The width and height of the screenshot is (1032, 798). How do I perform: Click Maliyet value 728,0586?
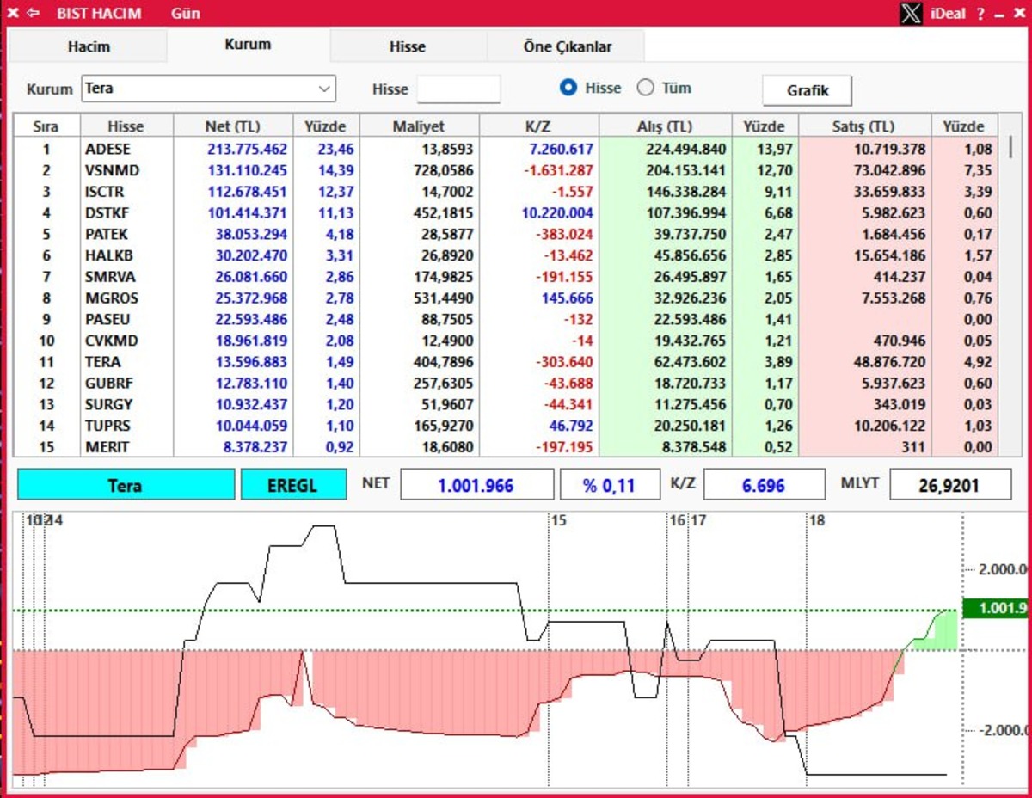pos(443,170)
